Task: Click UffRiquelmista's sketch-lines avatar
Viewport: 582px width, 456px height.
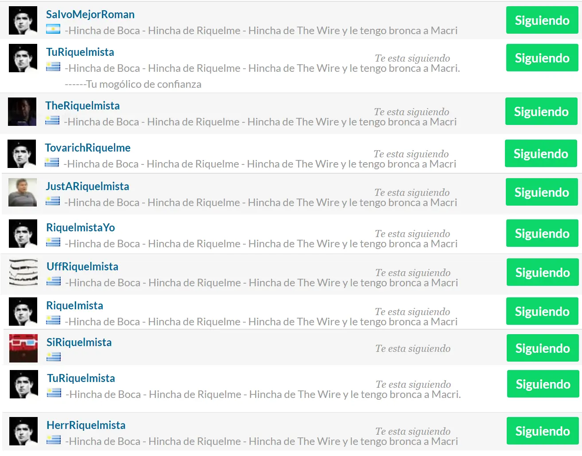Action: point(23,273)
